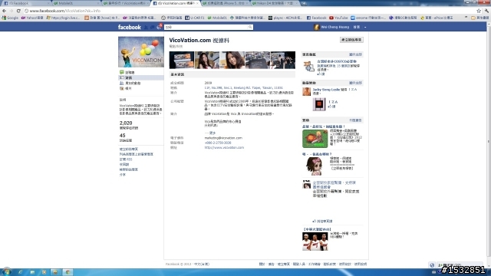Click the browser back arrow
The image size is (491, 276).
(x=4, y=11)
